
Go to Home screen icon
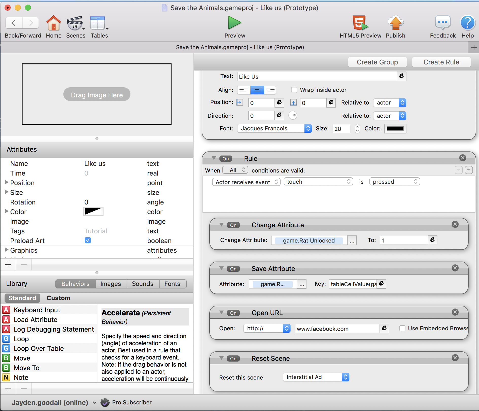click(54, 23)
